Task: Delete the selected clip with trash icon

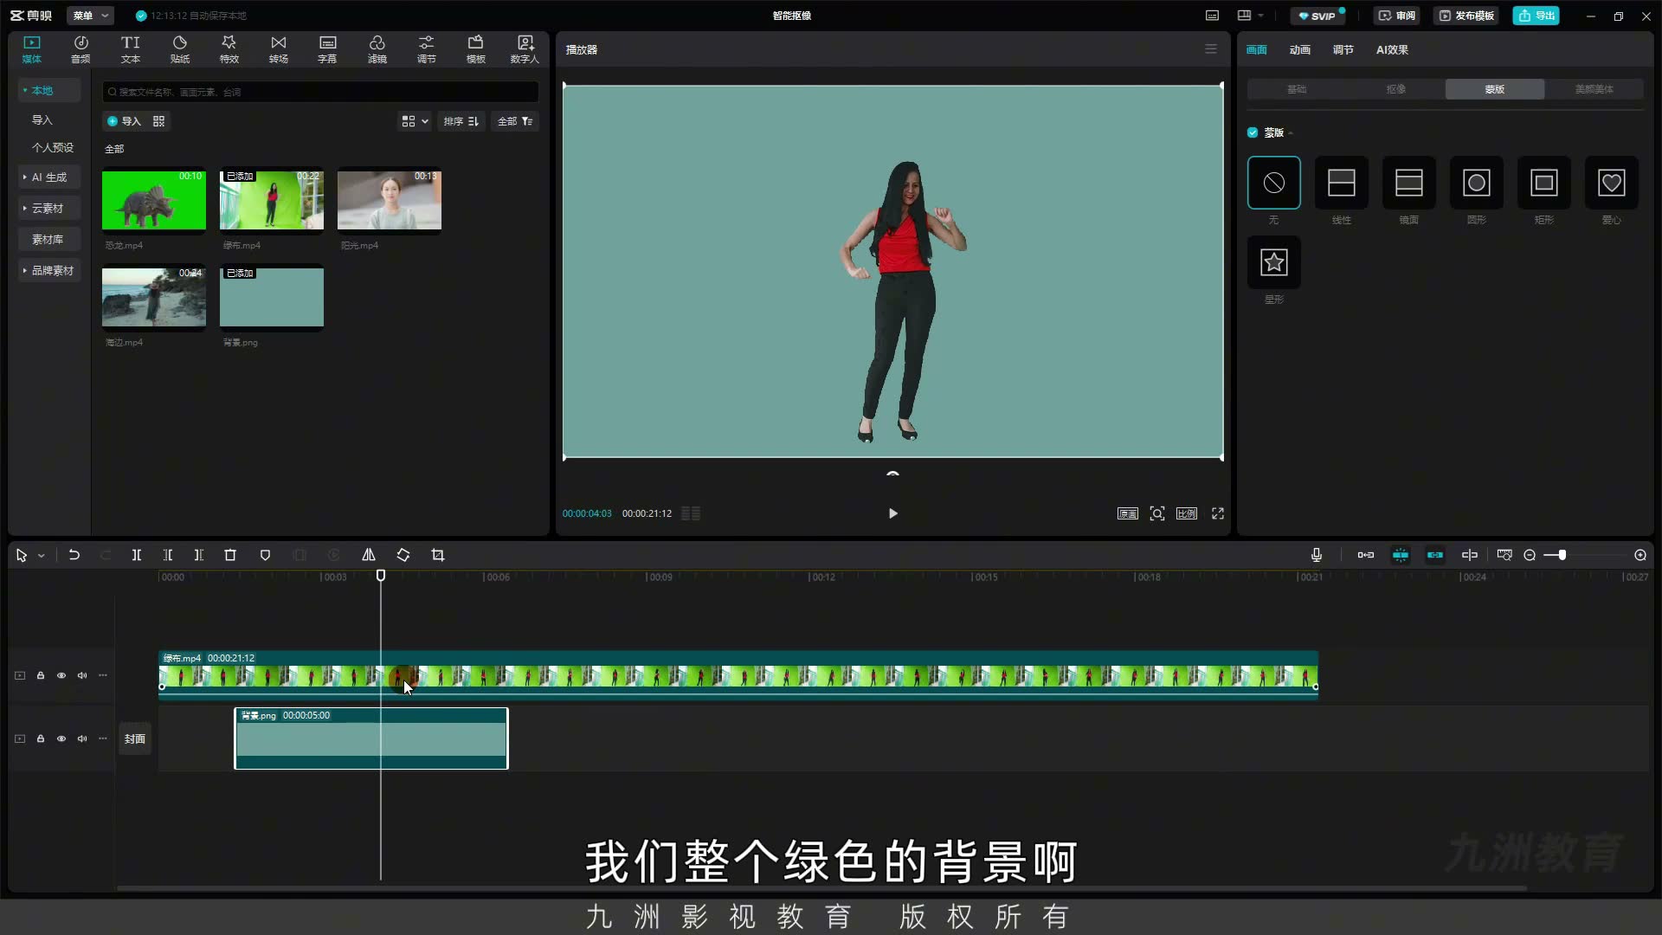Action: tap(230, 555)
